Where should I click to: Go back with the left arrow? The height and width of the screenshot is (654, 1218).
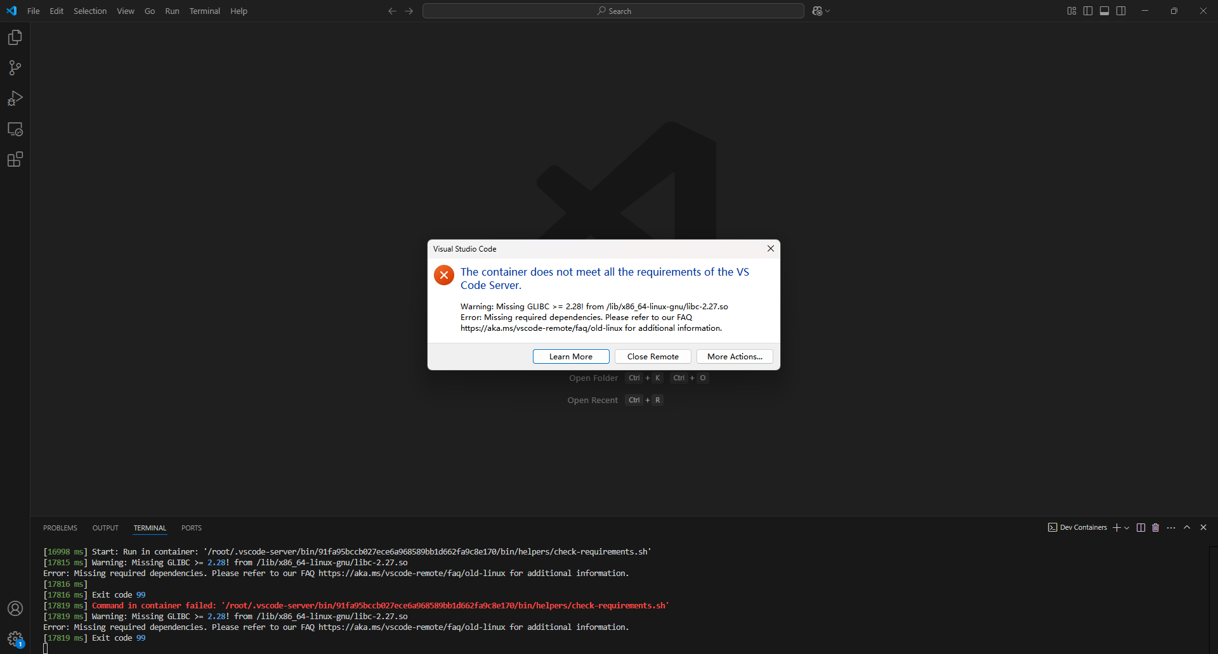click(392, 11)
